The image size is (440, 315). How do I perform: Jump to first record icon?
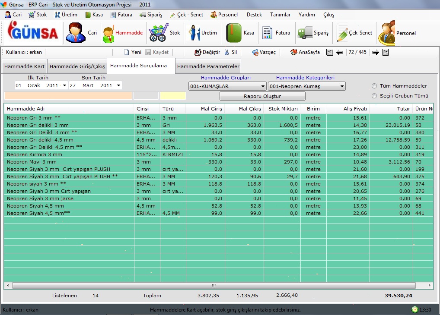pos(330,52)
